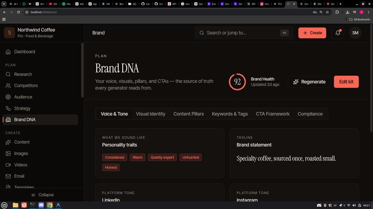Open the Chrome three-dot menu
Image resolution: width=373 pixels, height=209 pixels.
coord(368,12)
